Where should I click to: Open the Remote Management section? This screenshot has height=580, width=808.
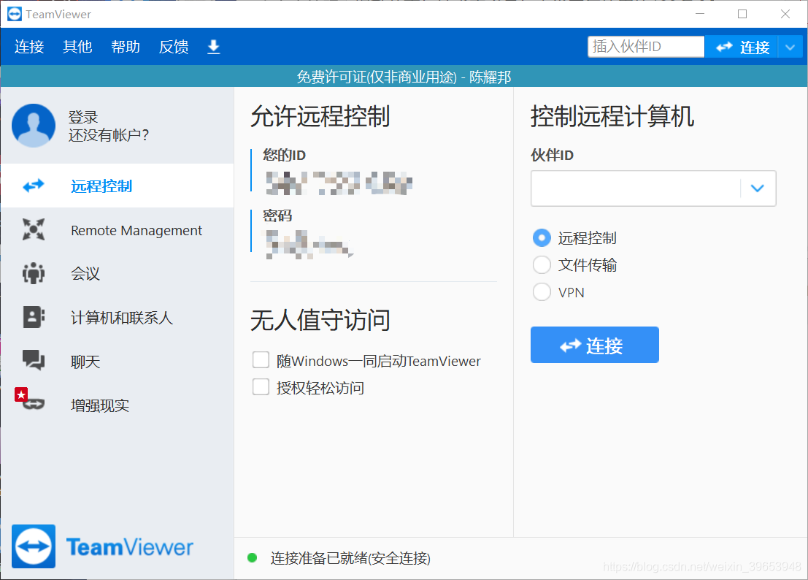pos(117,230)
